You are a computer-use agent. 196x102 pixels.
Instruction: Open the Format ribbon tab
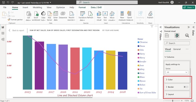tap(82, 7)
